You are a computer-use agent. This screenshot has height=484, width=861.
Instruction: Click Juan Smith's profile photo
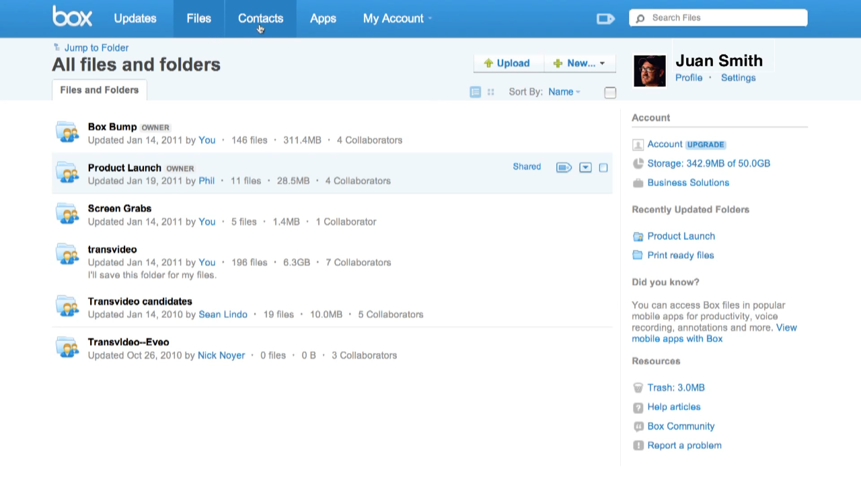click(x=650, y=71)
